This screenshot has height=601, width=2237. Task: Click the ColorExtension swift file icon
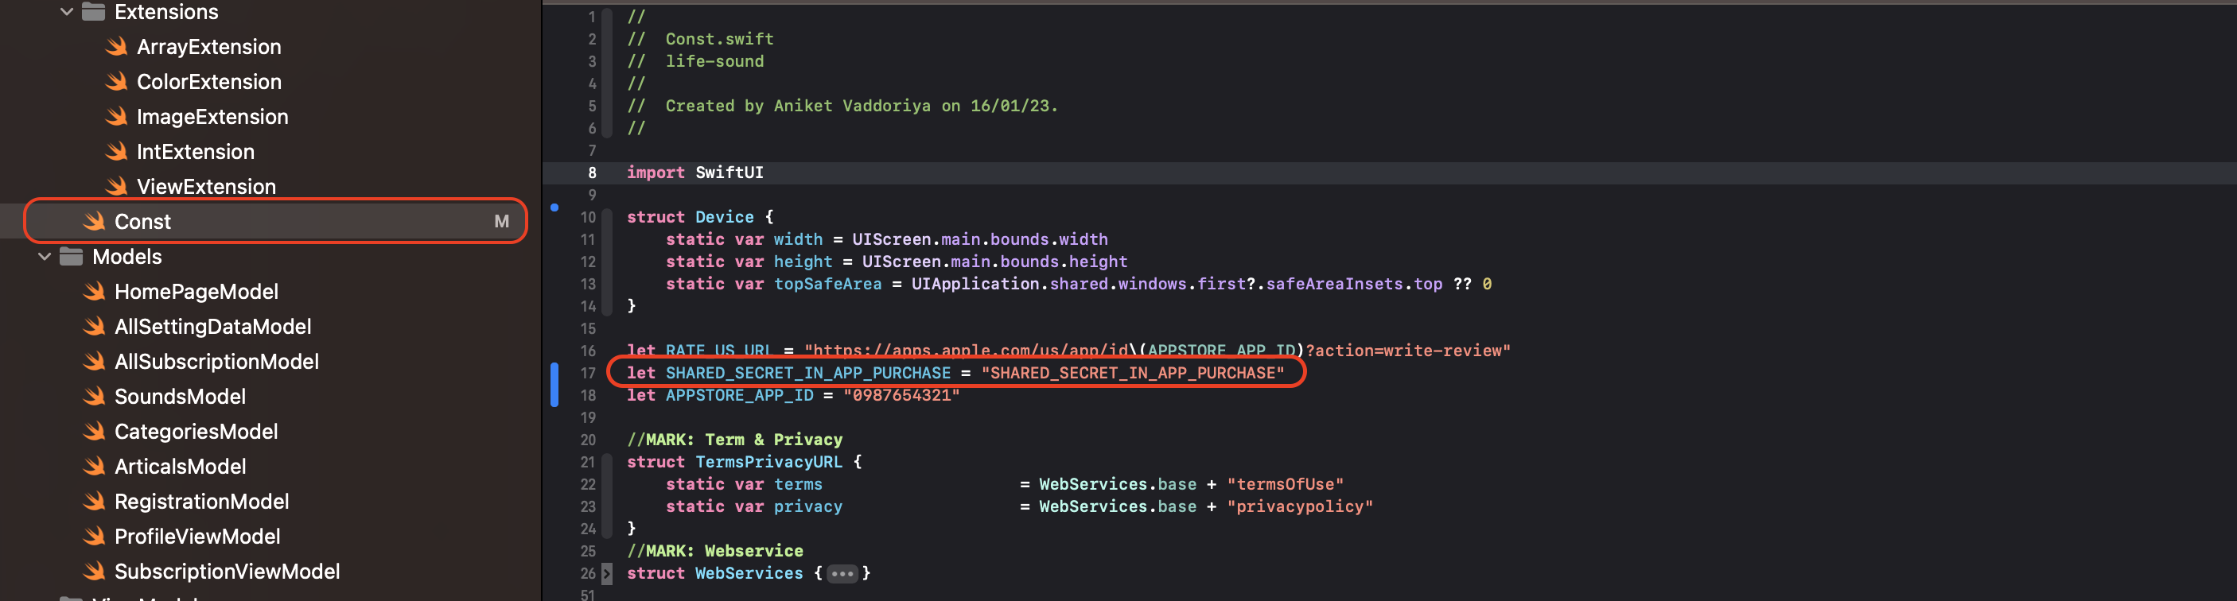pyautogui.click(x=116, y=82)
